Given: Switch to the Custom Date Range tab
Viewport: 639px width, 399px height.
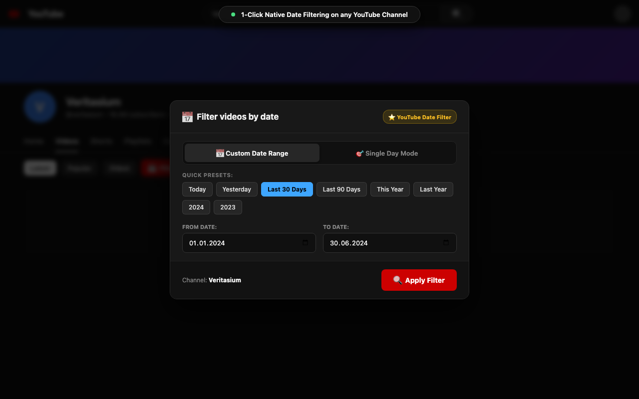Looking at the screenshot, I should coord(252,153).
